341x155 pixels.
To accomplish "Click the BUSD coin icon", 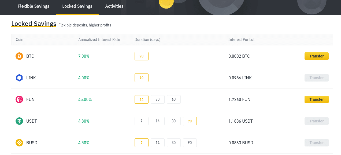I will [19, 143].
